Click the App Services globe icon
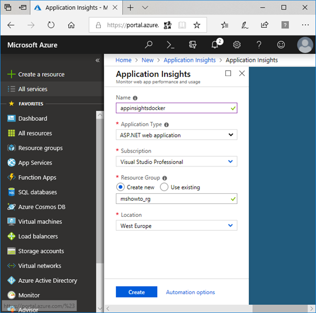The width and height of the screenshot is (316, 313). [x=11, y=163]
